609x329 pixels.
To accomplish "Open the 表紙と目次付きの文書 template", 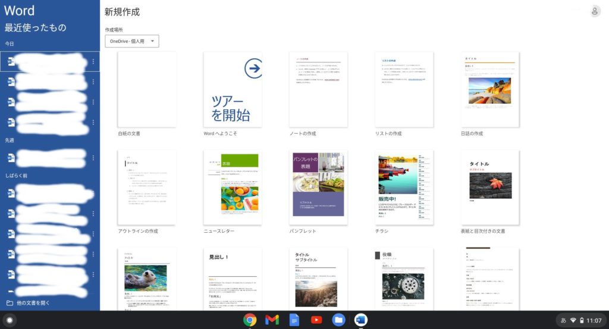I will coord(490,188).
